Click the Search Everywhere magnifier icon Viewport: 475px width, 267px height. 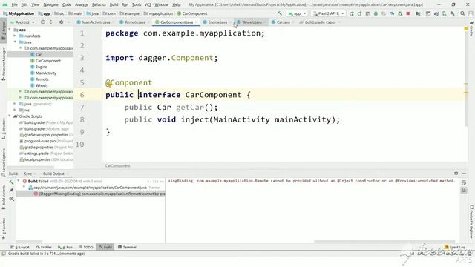[x=462, y=13]
